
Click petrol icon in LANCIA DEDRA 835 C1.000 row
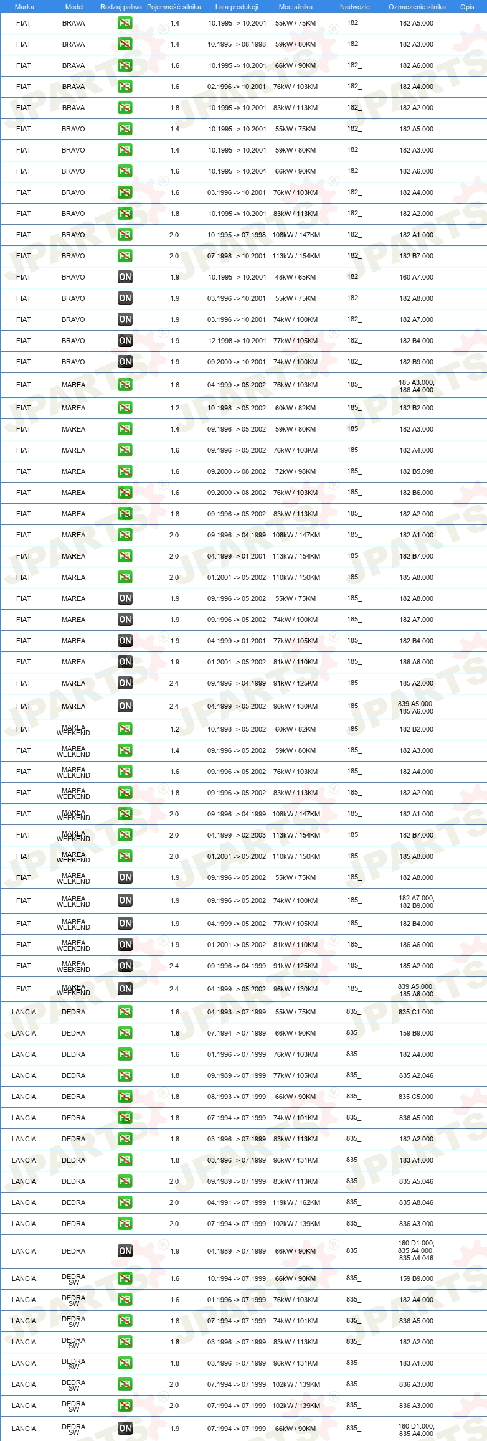125,1012
